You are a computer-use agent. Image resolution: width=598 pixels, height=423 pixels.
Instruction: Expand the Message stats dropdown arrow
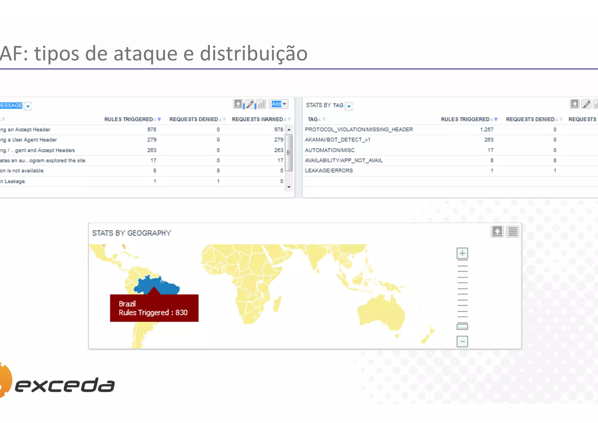click(x=28, y=106)
